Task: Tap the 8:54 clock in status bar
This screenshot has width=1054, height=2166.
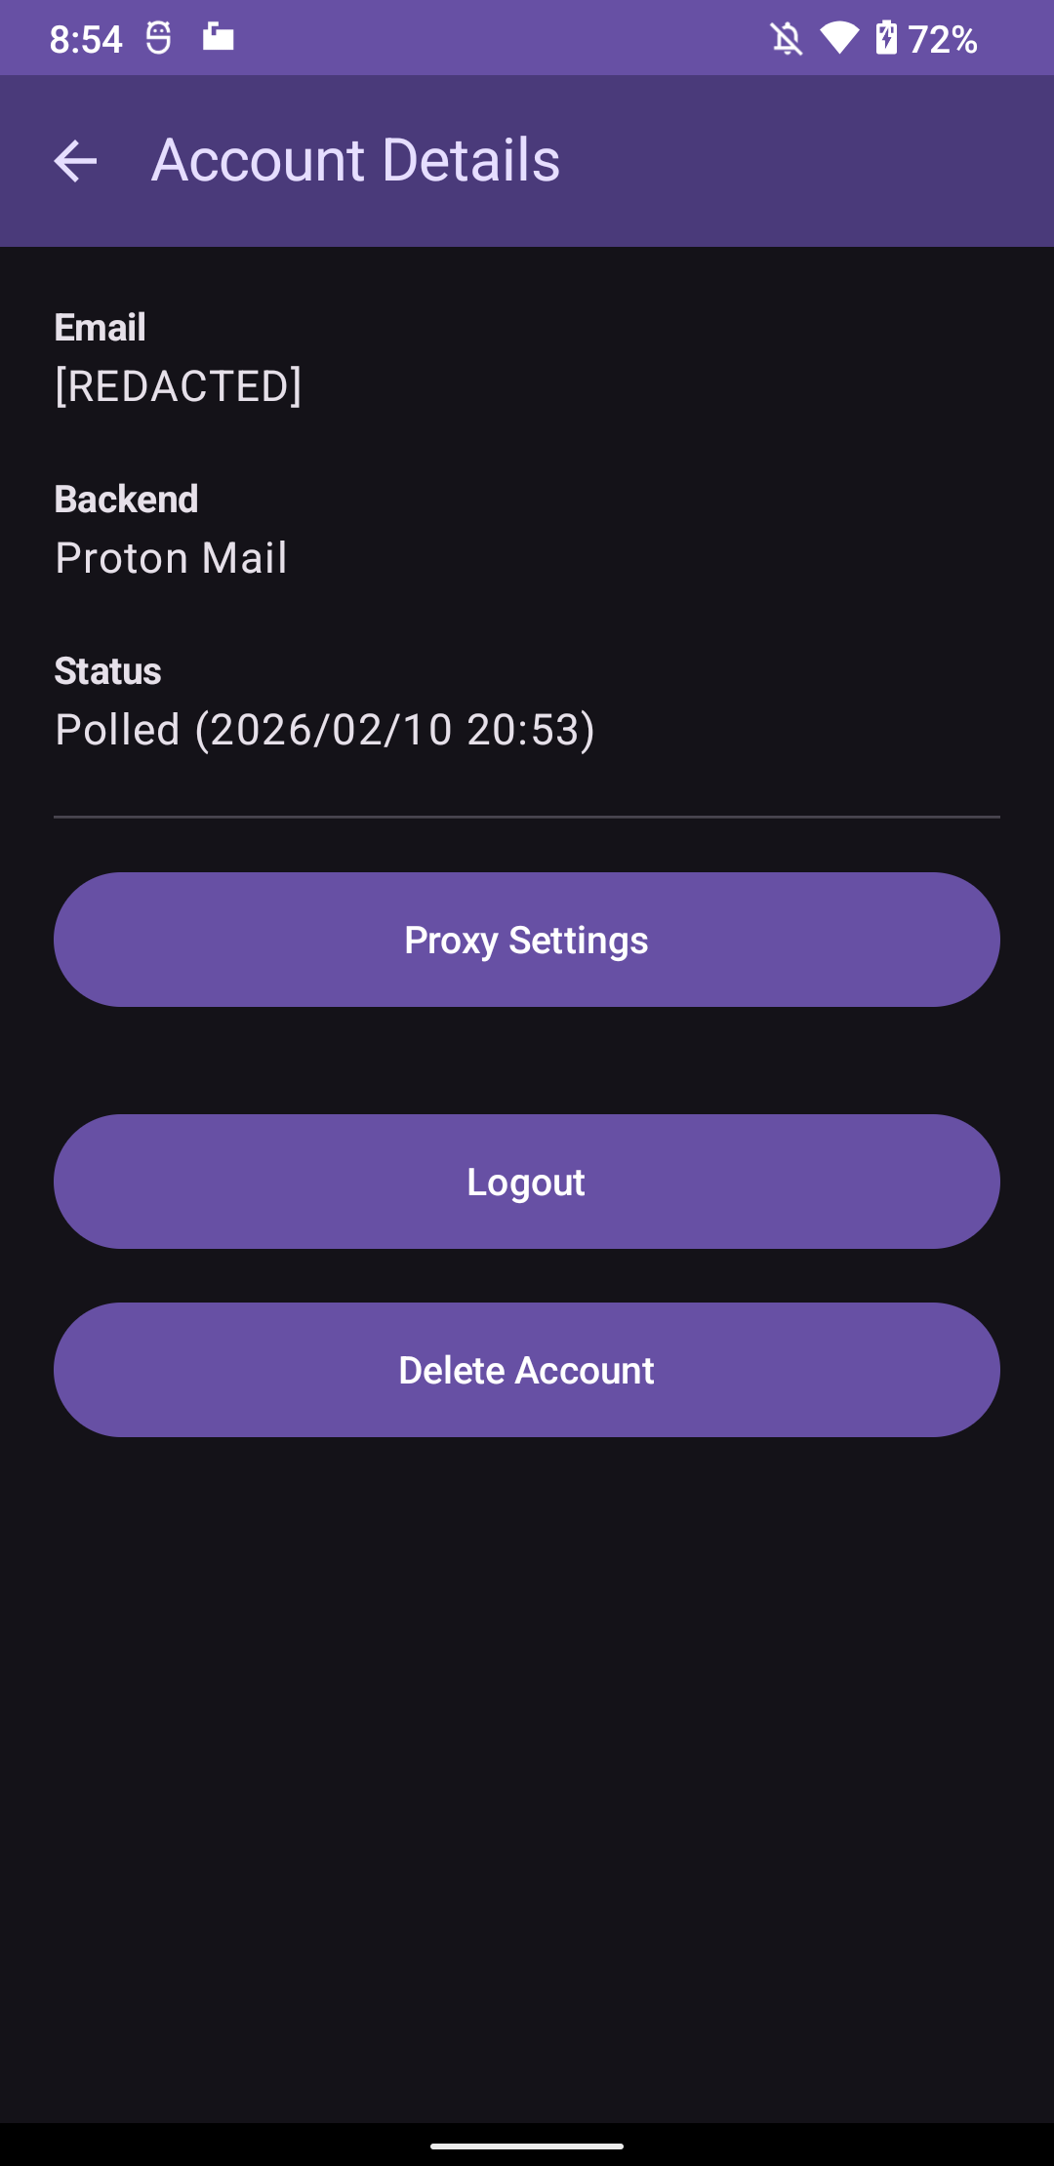Action: click(x=86, y=39)
